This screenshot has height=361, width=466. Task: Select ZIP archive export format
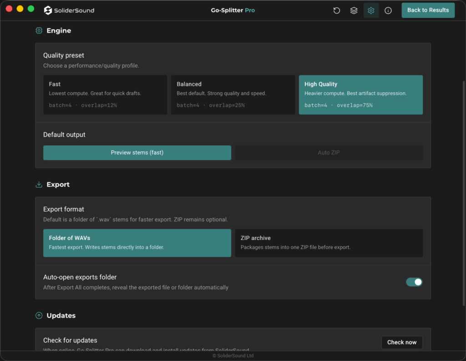coord(329,243)
